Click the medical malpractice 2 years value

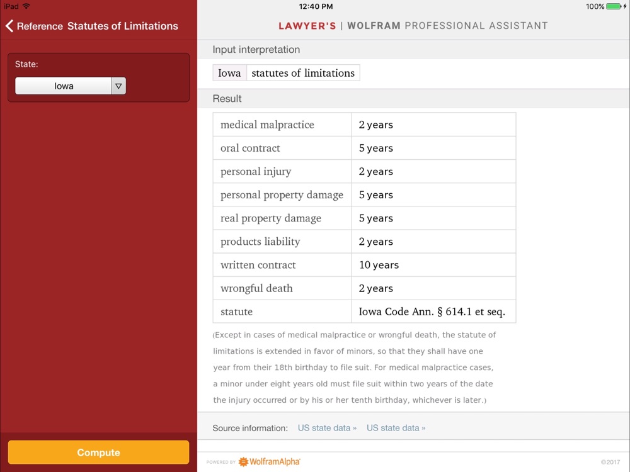[375, 125]
